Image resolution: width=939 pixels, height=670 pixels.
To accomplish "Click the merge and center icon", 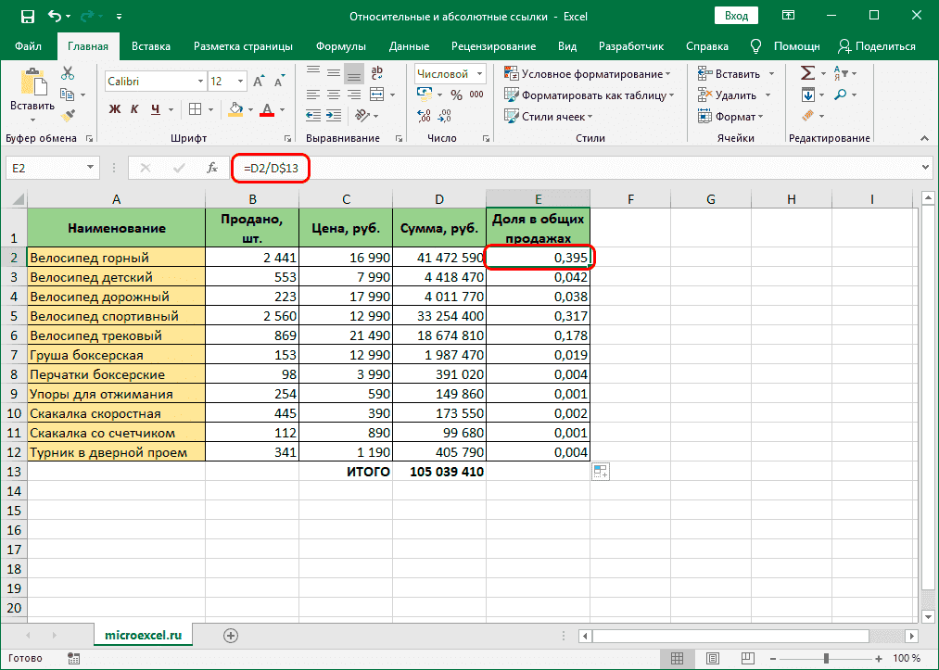I will (x=378, y=95).
